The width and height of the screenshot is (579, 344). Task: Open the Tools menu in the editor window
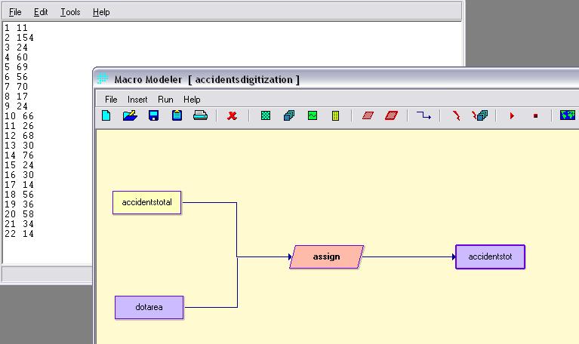[x=70, y=12]
